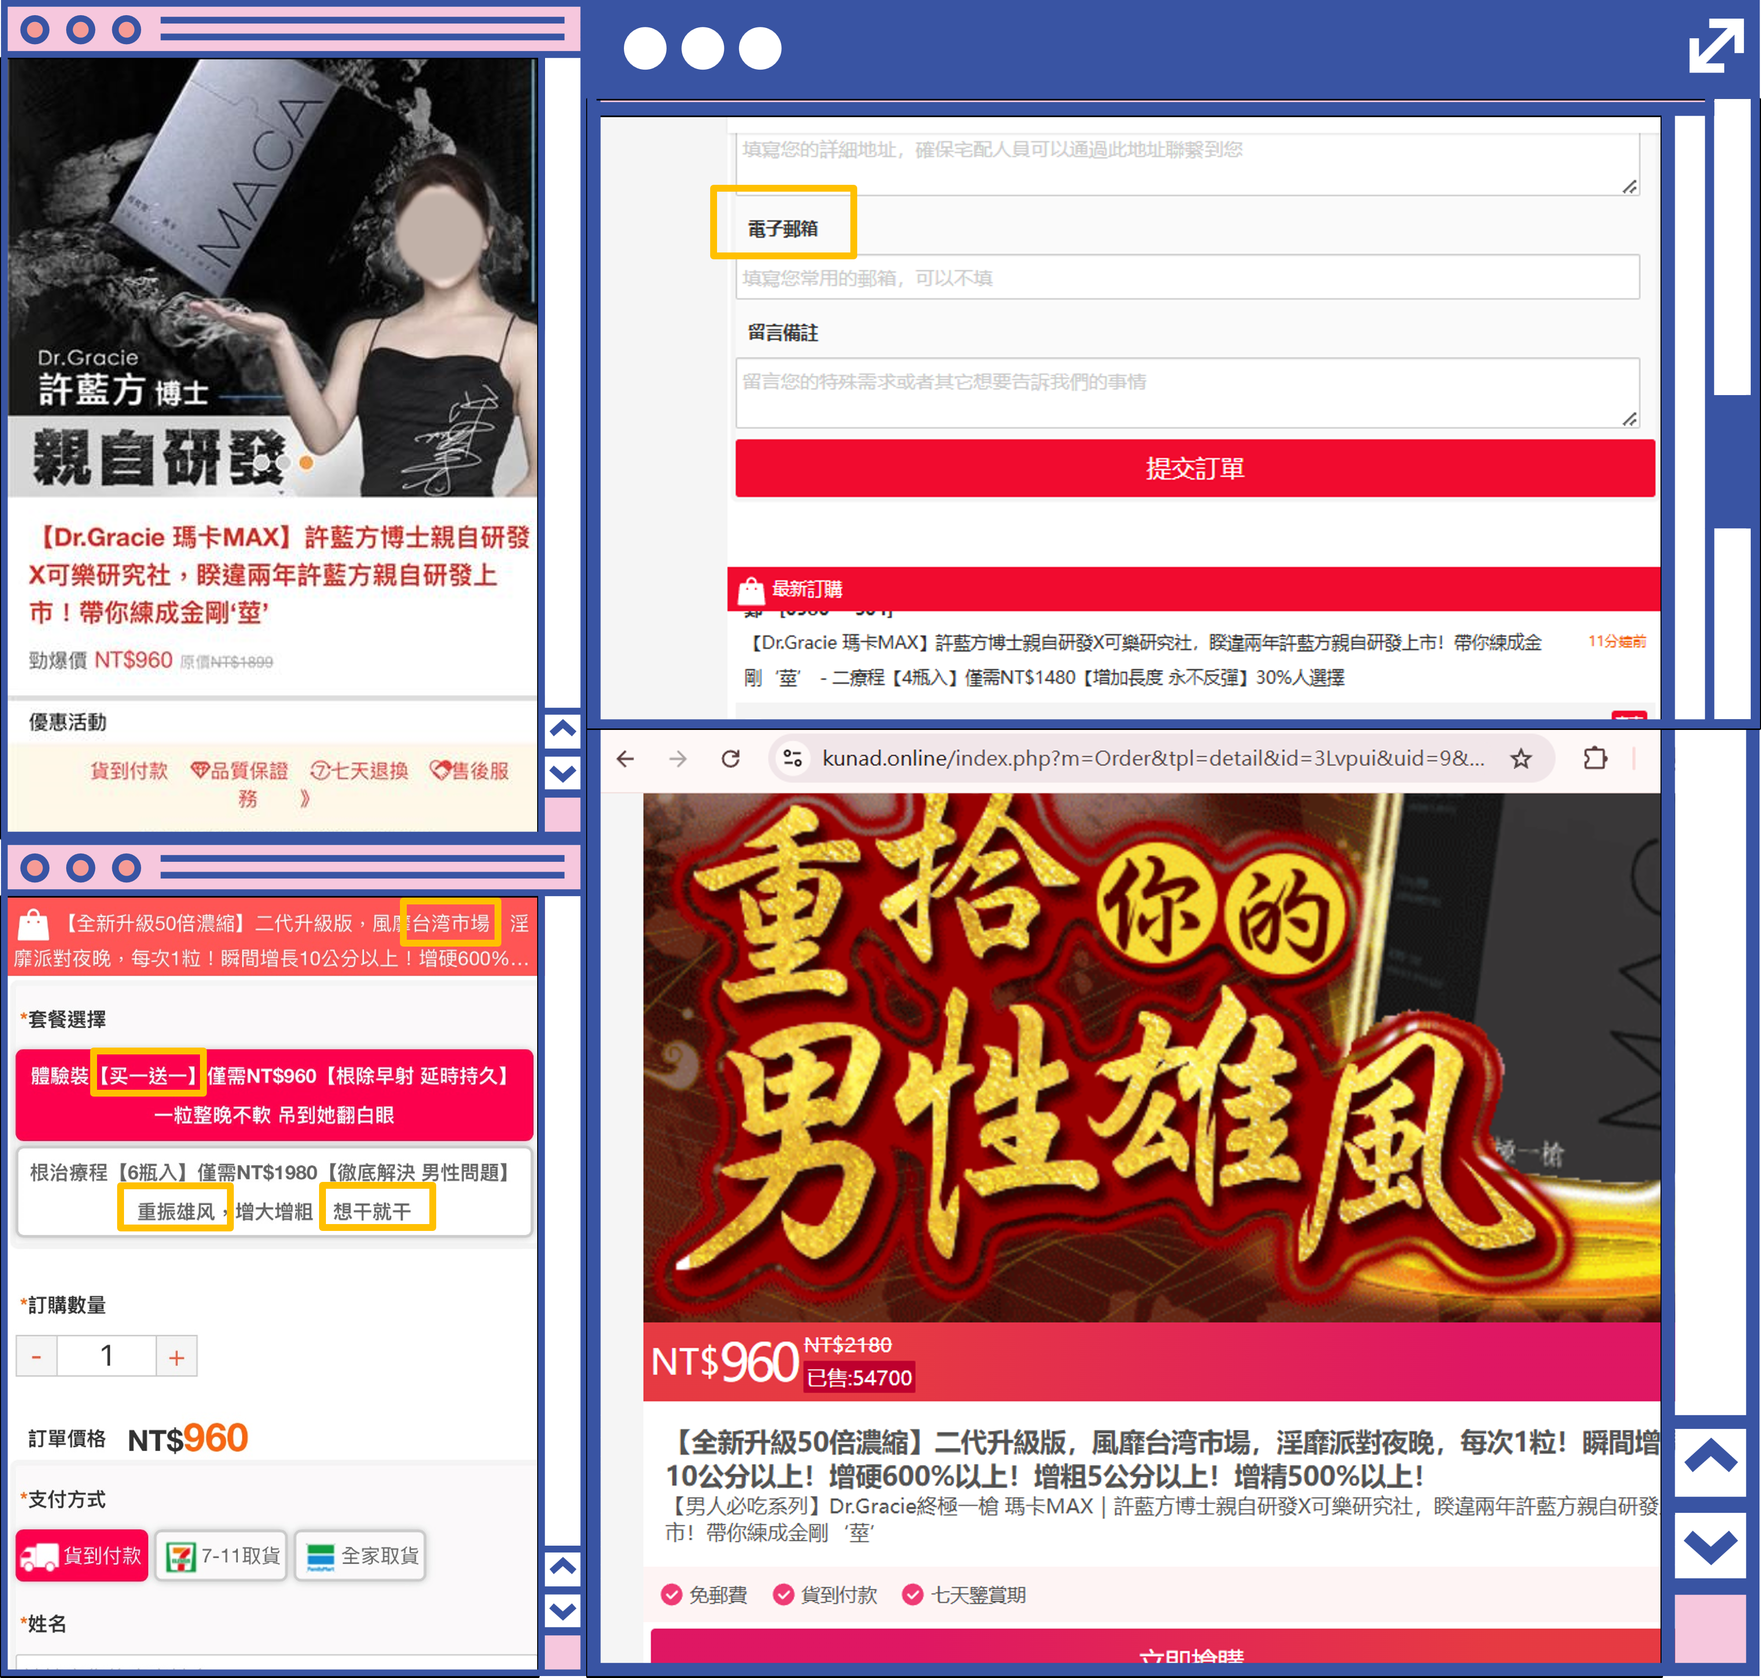
Task: Click the quantity field showing 1
Action: coord(106,1357)
